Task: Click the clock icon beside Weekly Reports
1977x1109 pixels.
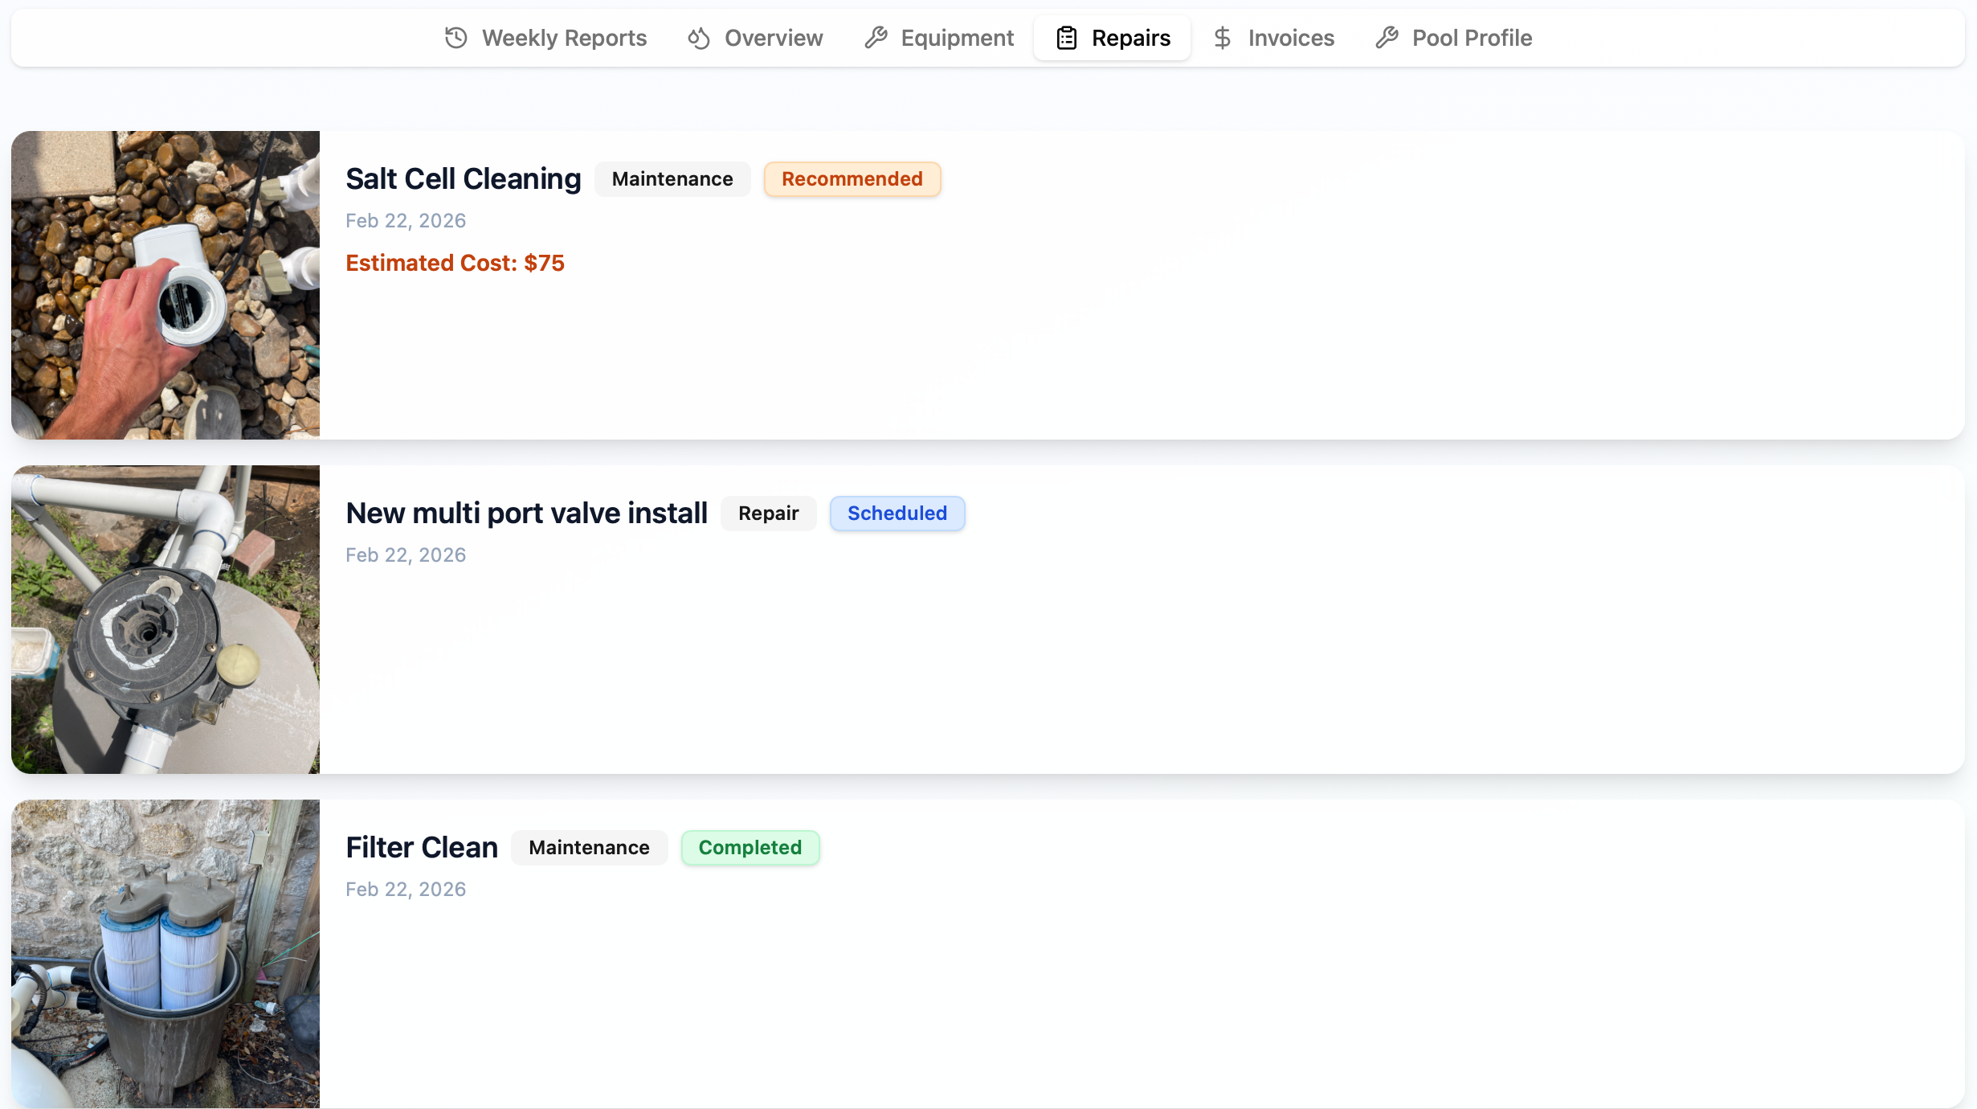Action: pos(455,37)
